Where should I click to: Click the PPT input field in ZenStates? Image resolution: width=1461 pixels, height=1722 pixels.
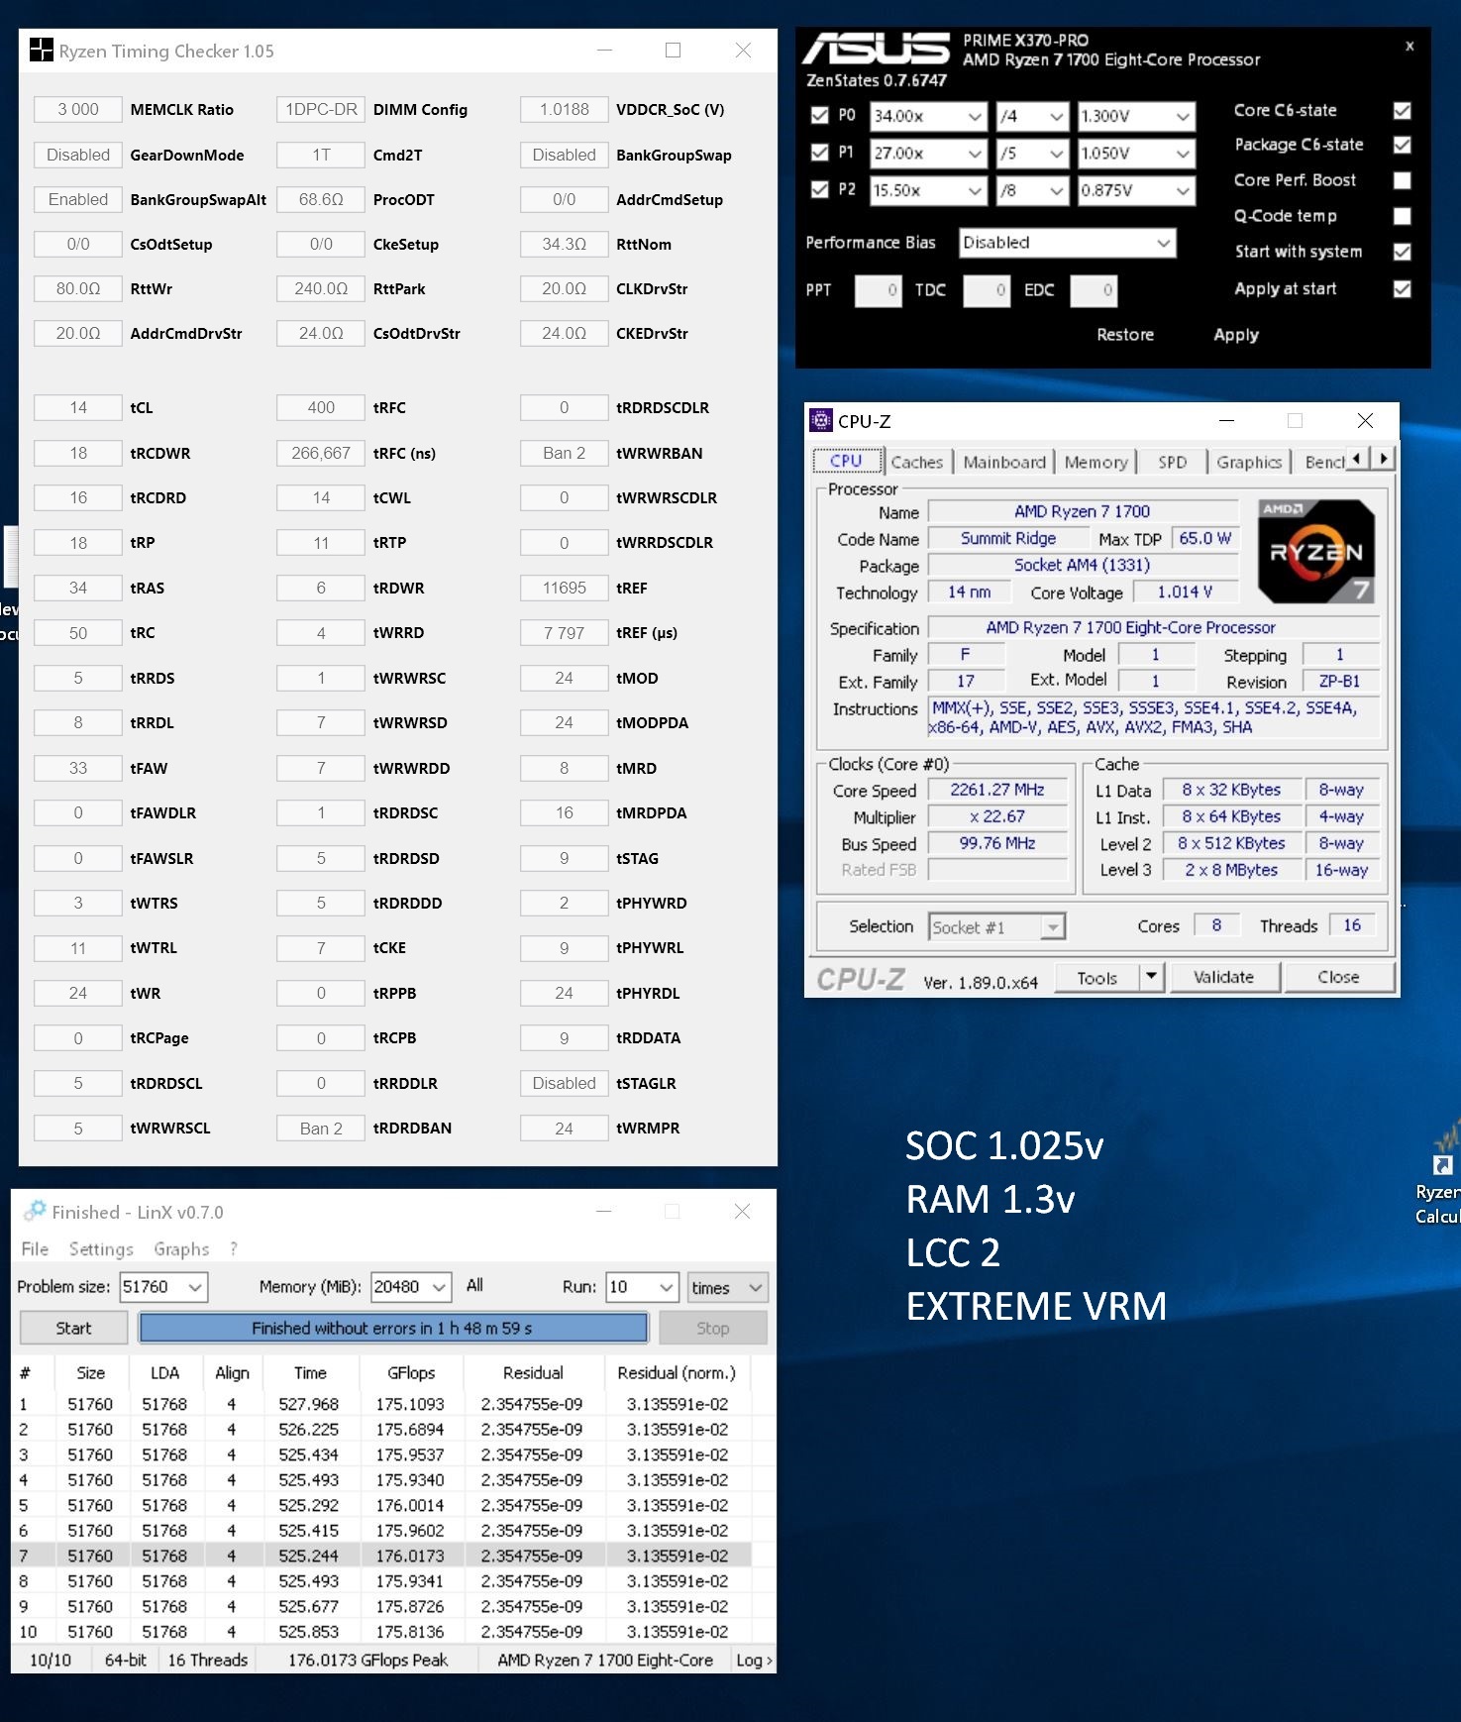[878, 290]
